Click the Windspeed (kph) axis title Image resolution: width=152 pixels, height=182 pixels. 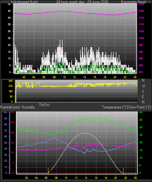[24, 2]
